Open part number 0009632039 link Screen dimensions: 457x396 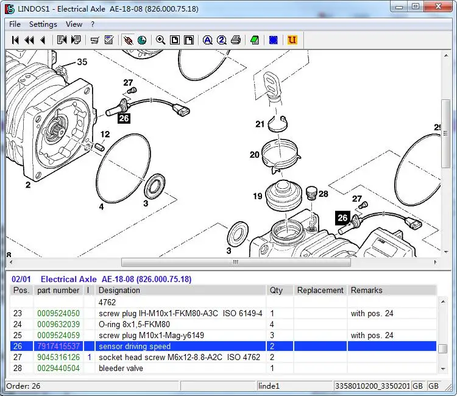point(58,324)
